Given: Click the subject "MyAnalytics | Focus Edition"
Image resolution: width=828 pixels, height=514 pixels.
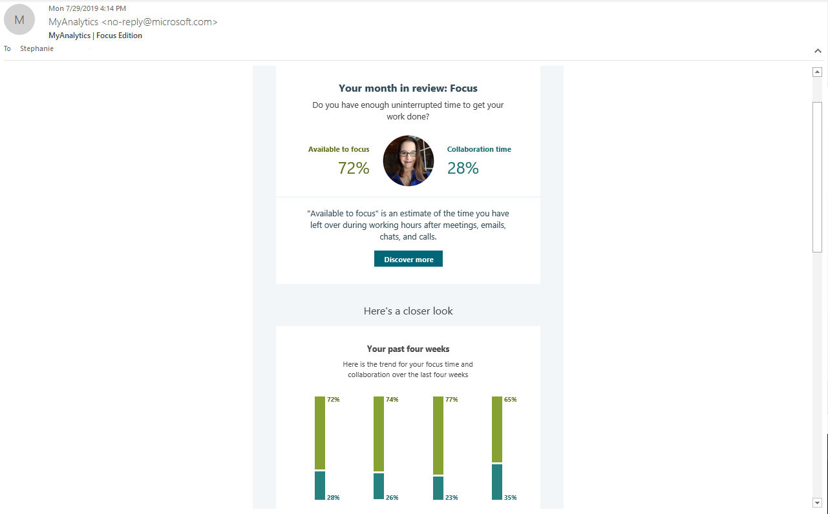Looking at the screenshot, I should [x=95, y=36].
